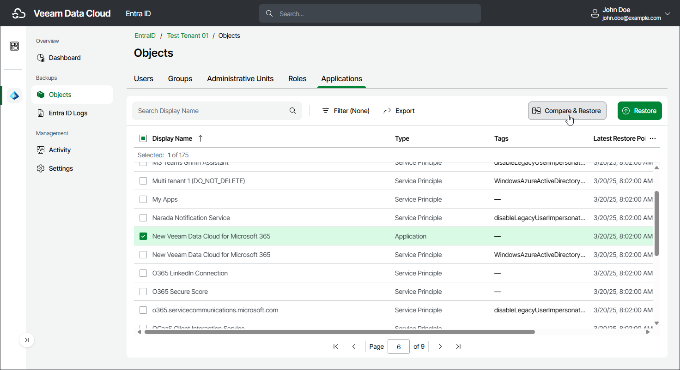Screen dimensions: 680x370
Task: Toggle the select-all checkbox in table header
Action: [x=143, y=138]
